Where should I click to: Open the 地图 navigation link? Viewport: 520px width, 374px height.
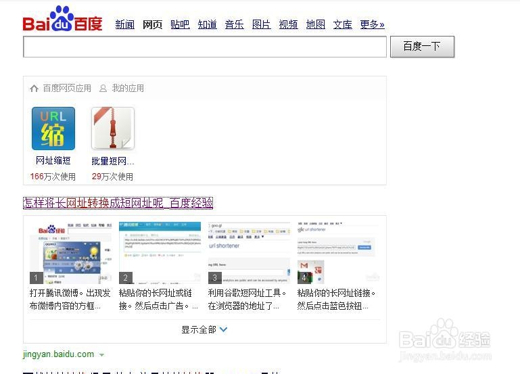(x=316, y=24)
